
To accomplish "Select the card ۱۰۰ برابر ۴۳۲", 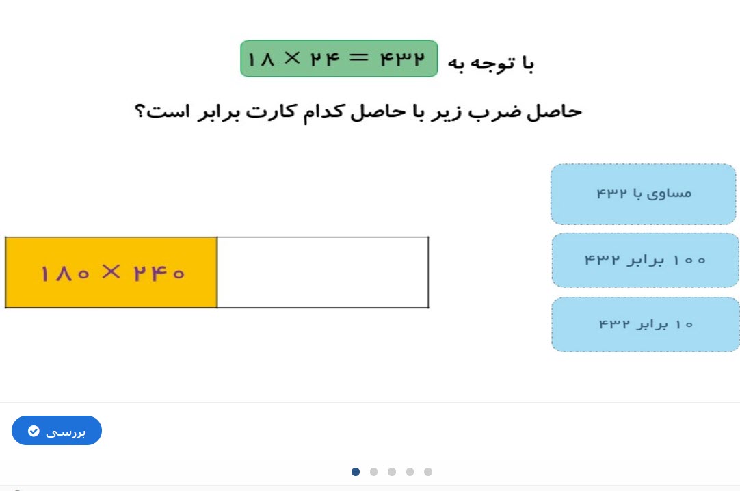I will pyautogui.click(x=645, y=260).
